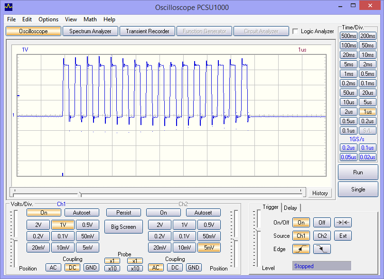Set time/div to 10ms
Viewport: 384px width, 279px height.
tap(367, 55)
